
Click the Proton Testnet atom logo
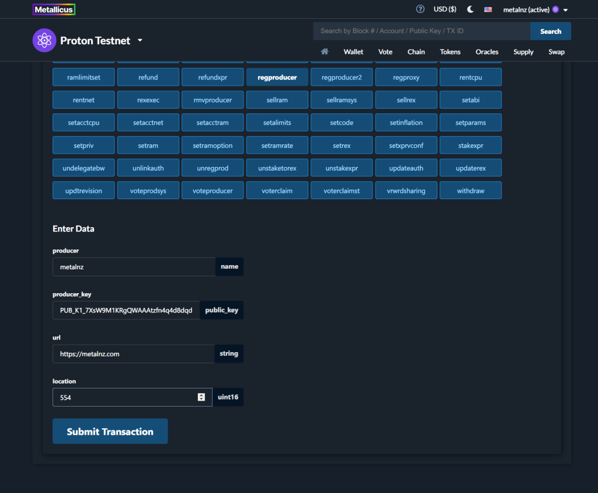(x=44, y=40)
